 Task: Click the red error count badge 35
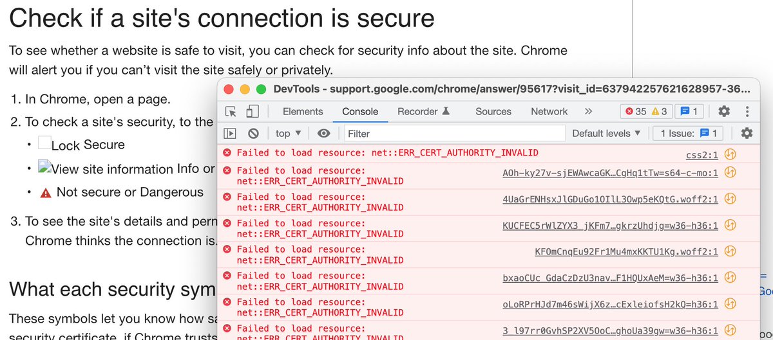(x=635, y=111)
